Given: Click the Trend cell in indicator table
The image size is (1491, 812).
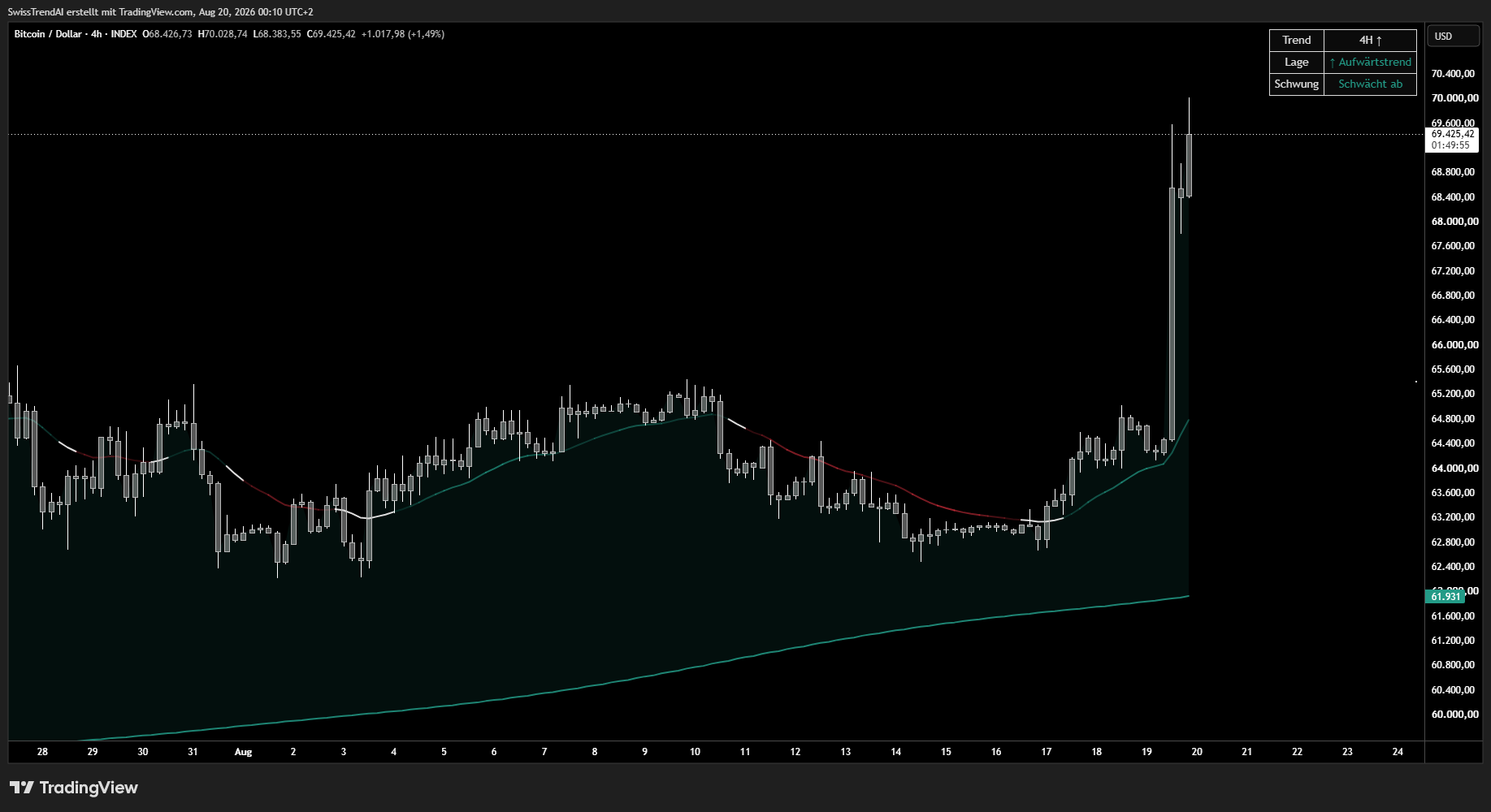Looking at the screenshot, I should (1297, 41).
